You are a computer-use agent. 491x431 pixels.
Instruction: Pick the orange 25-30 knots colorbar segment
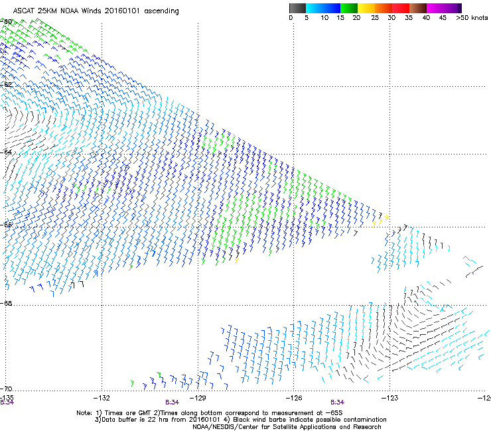coord(384,8)
